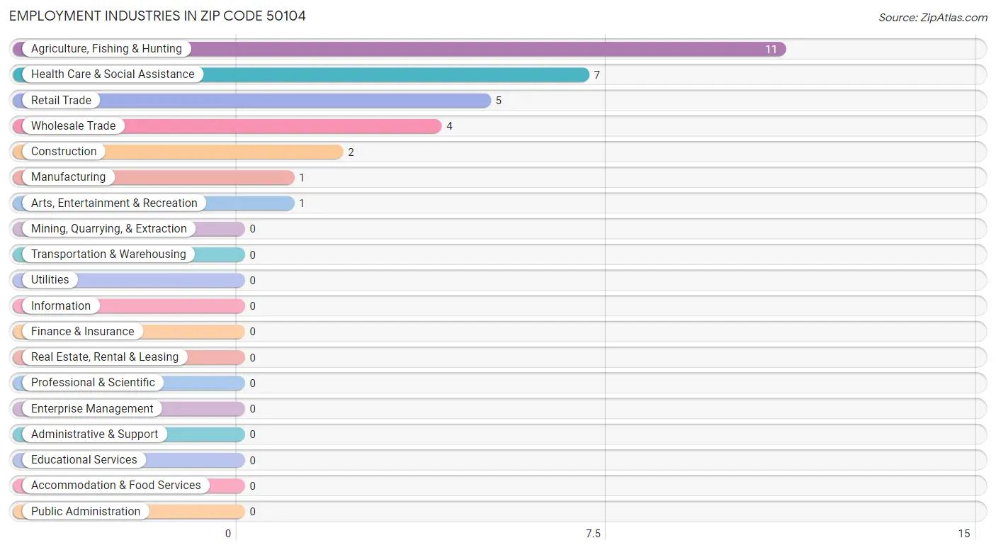996x550 pixels.
Task: Click the Transportation & Warehousing label
Action: pos(108,254)
